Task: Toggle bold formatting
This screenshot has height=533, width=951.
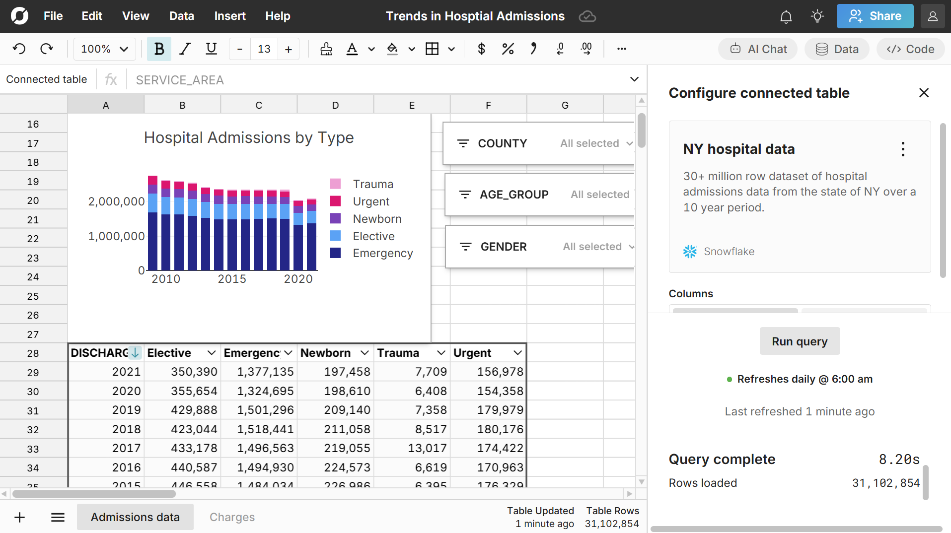Action: pyautogui.click(x=159, y=49)
